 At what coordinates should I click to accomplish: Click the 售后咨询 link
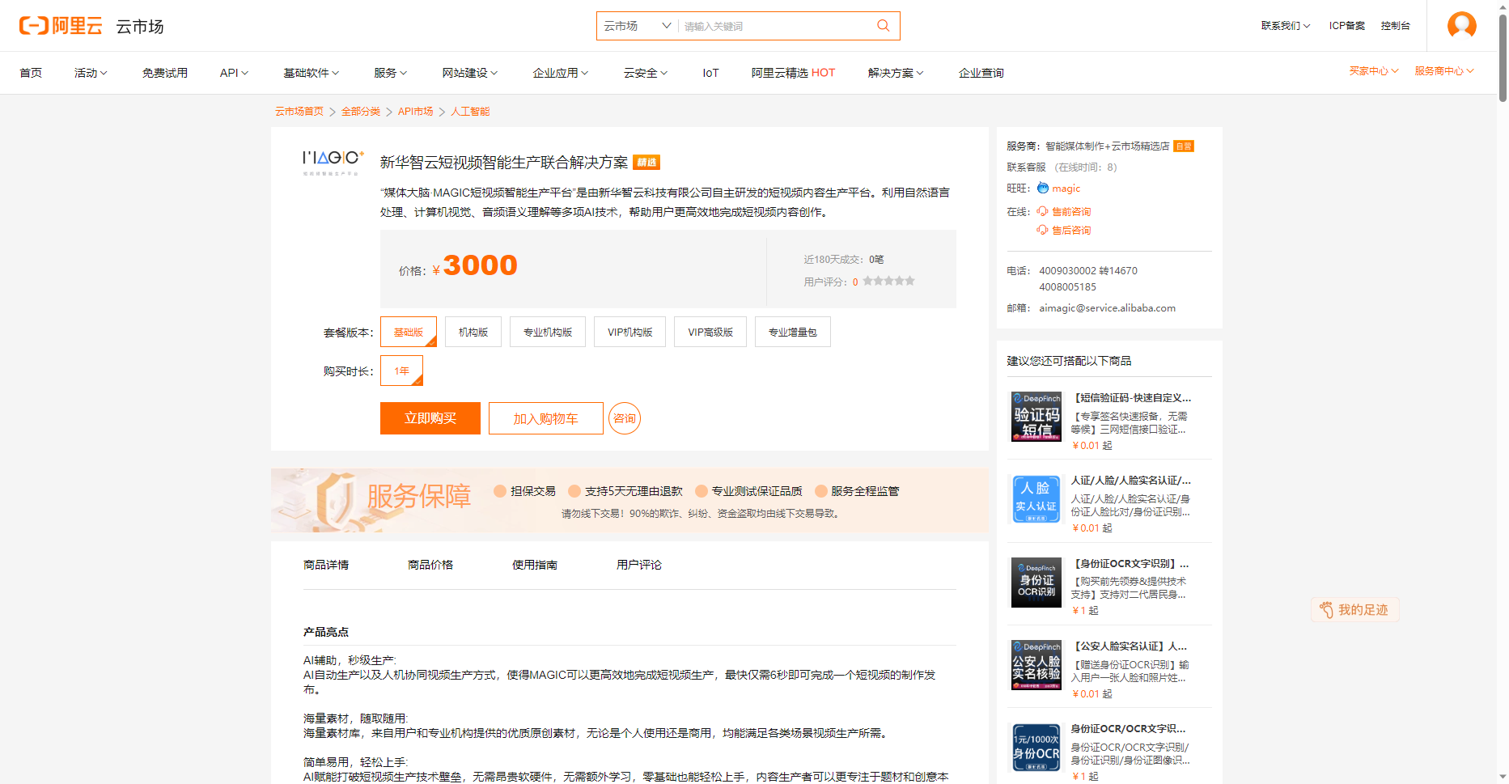click(x=1071, y=231)
